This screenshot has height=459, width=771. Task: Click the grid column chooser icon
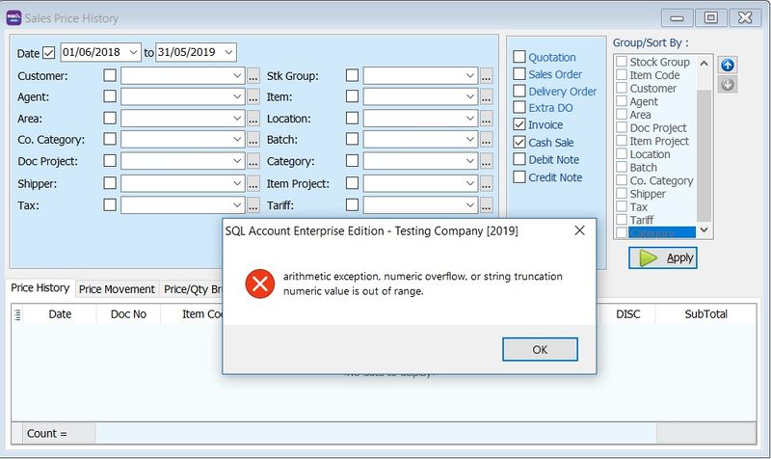coord(18,313)
